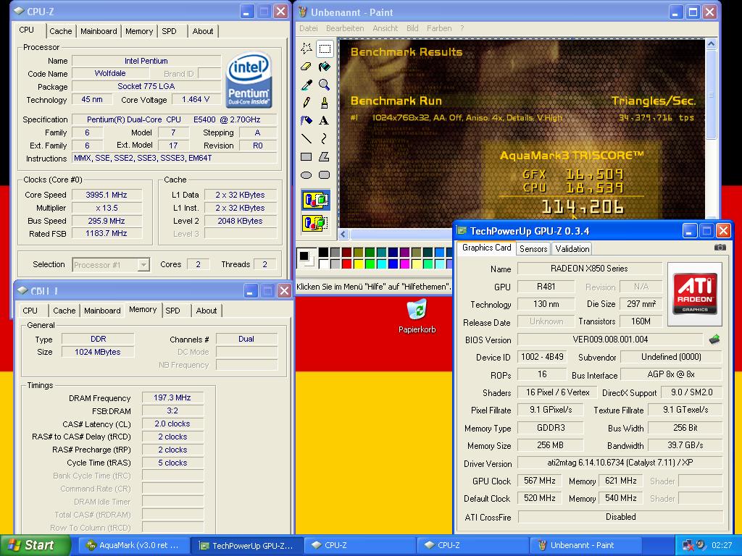Pick the yellow color swatch in Paint palette
The height and width of the screenshot is (556, 742).
point(359,264)
